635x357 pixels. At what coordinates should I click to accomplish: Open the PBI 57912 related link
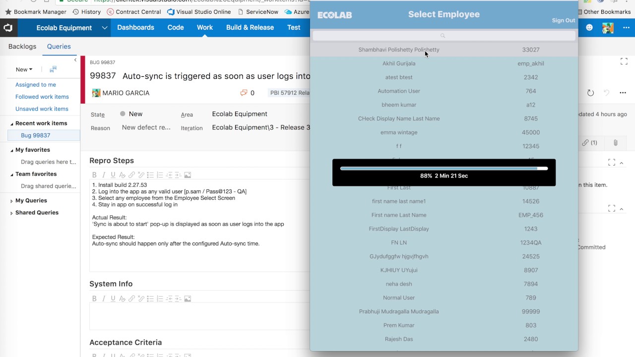pos(290,93)
